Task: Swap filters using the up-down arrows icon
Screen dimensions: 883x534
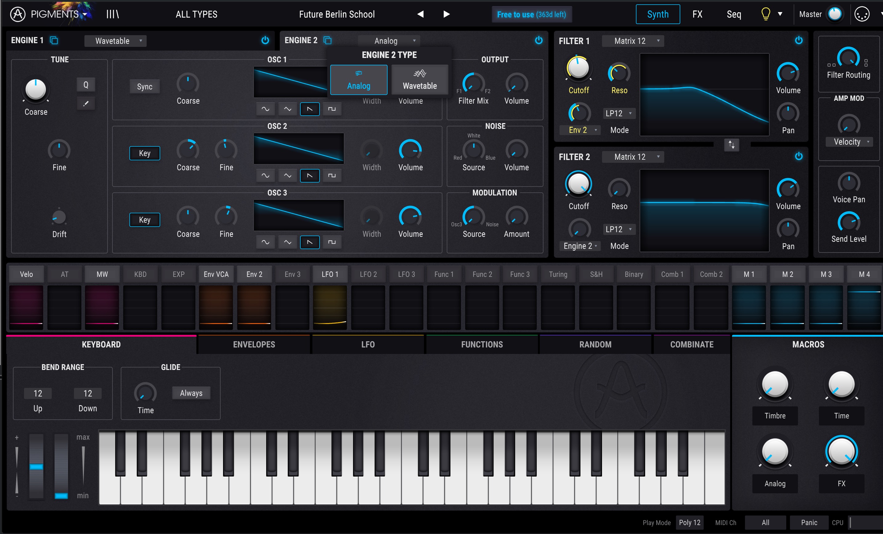Action: [731, 145]
